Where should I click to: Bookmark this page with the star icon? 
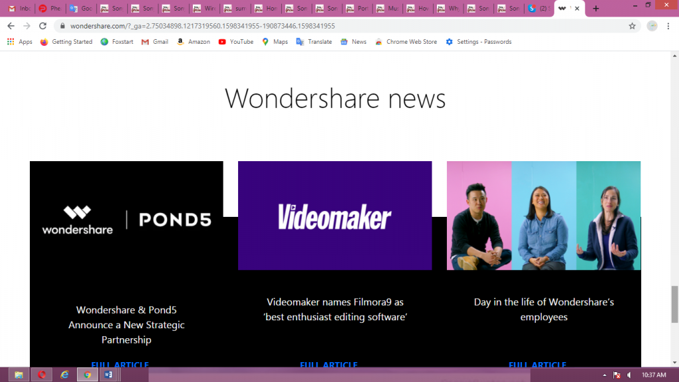pos(633,25)
